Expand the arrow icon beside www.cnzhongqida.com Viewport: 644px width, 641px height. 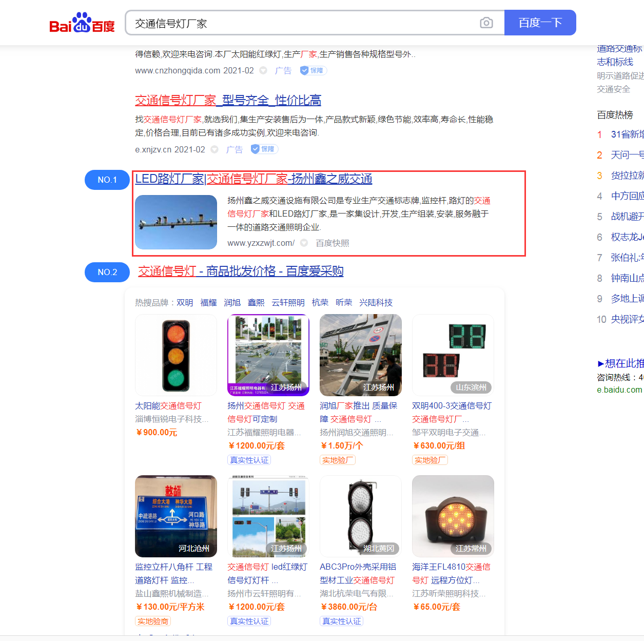[263, 70]
